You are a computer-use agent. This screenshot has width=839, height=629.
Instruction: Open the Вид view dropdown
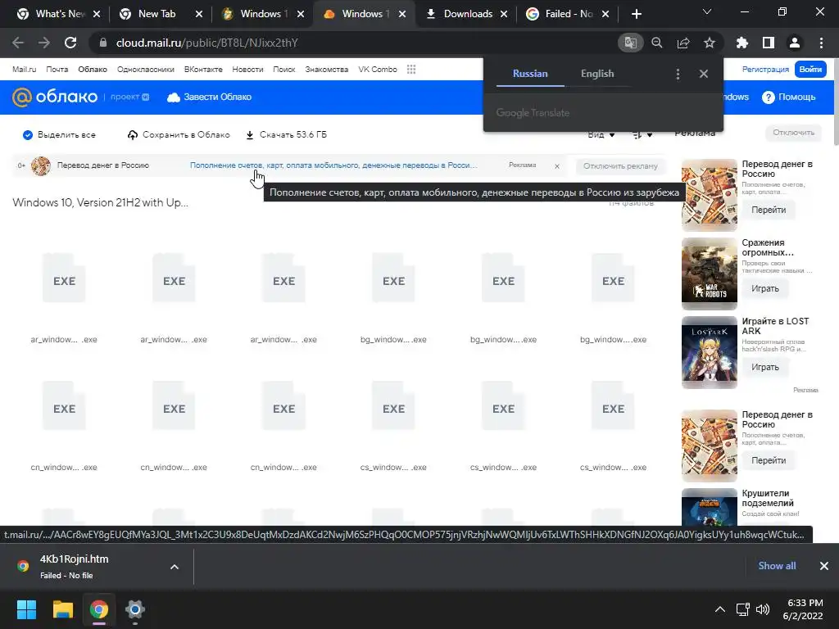[601, 135]
